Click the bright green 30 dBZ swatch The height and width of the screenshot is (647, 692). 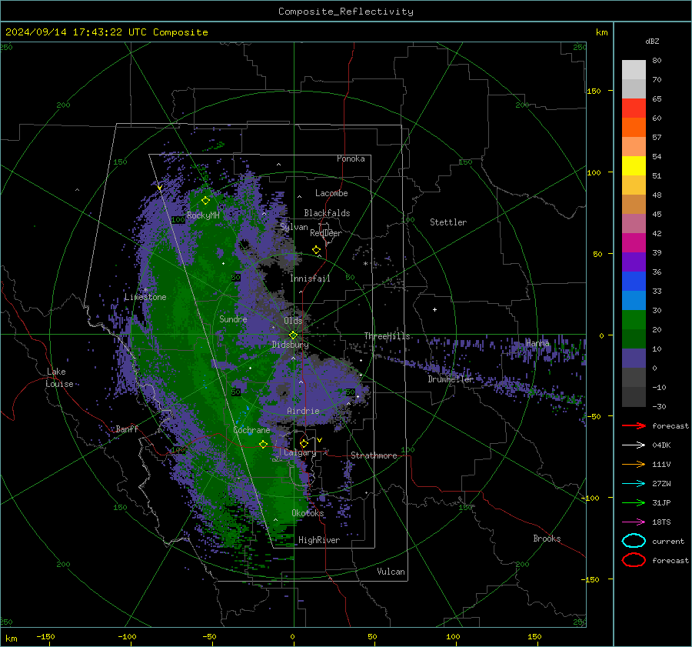634,320
